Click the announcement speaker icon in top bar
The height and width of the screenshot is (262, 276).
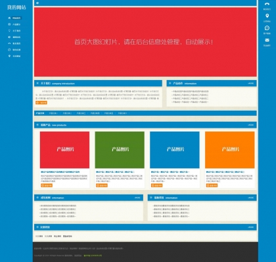tap(37, 3)
